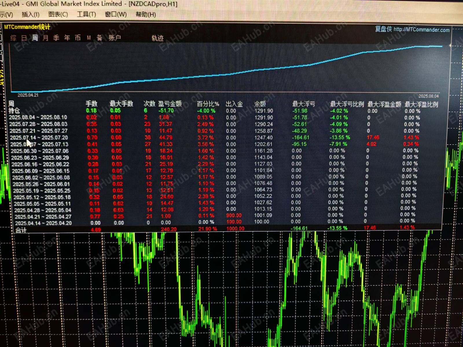
Task: Open the 工具(T) menu
Action: tap(86, 14)
